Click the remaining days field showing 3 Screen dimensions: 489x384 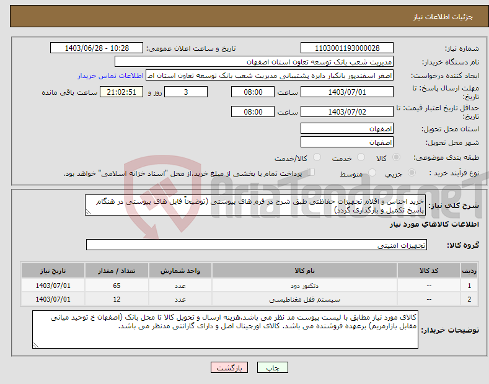186,92
